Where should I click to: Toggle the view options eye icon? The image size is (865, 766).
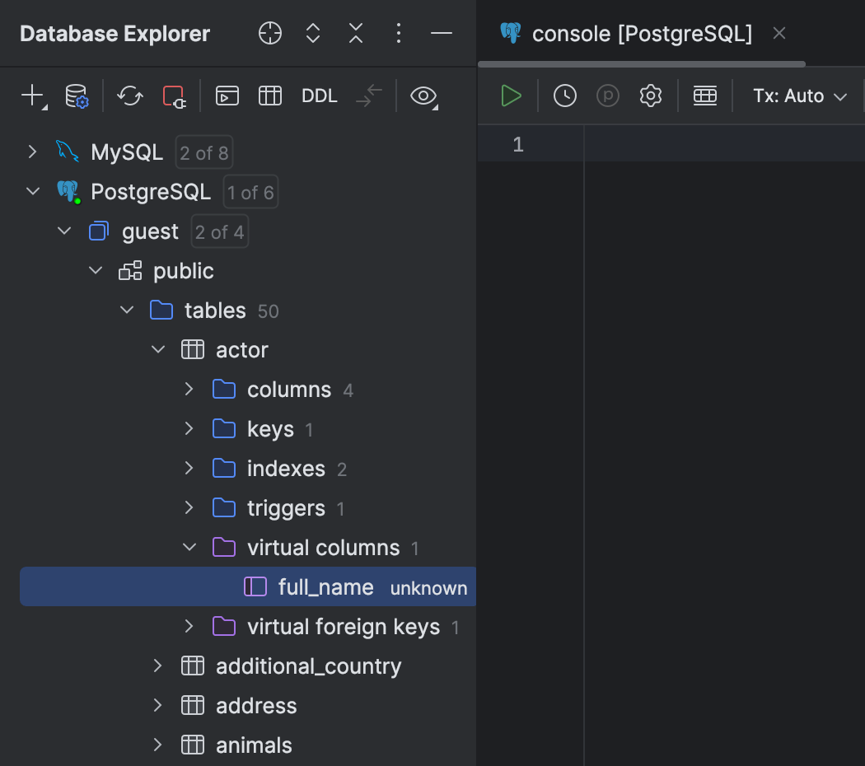(x=423, y=96)
